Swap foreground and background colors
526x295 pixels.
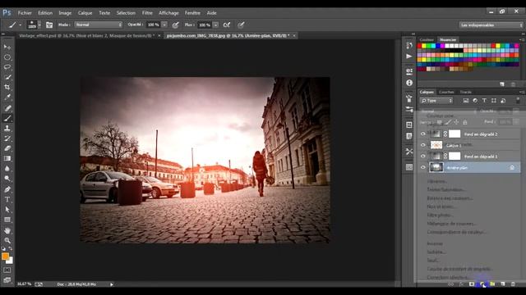(11, 248)
